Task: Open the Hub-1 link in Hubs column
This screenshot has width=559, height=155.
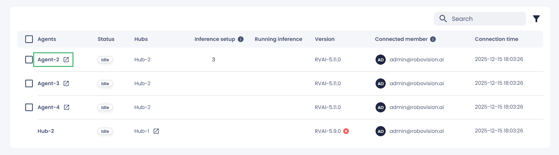Action: pyautogui.click(x=142, y=131)
